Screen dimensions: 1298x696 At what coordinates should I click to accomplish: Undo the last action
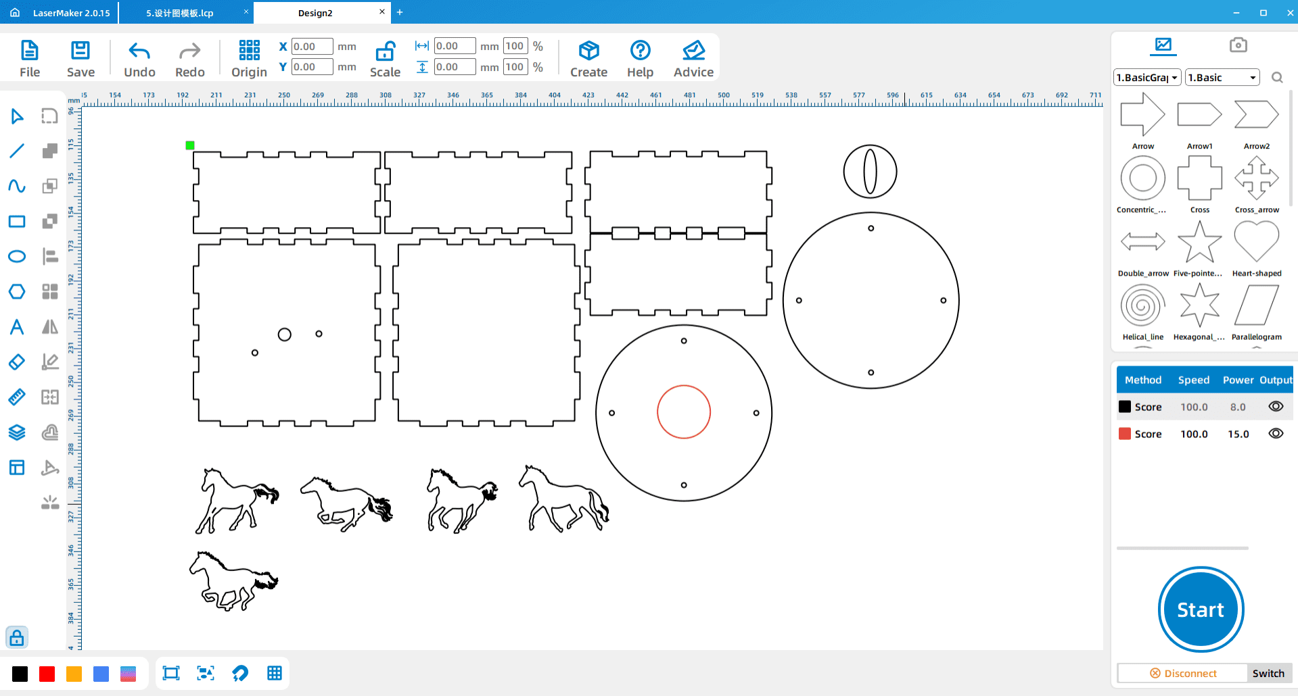(x=139, y=58)
